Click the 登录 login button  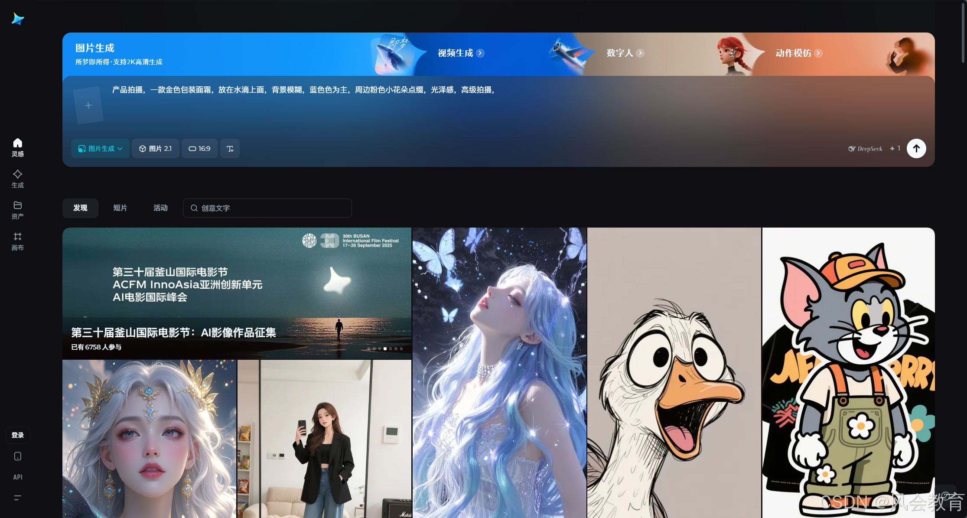pyautogui.click(x=17, y=435)
